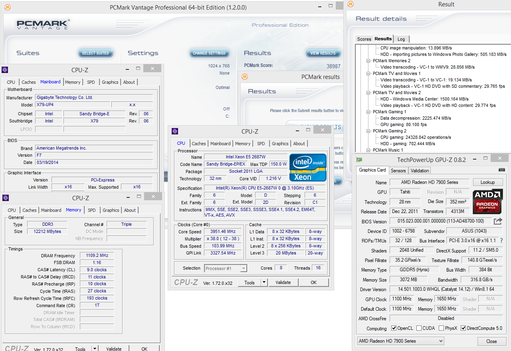Open the AMD Radeon HD 7900 Series GPU selector
The height and width of the screenshot is (351, 511).
[400, 341]
